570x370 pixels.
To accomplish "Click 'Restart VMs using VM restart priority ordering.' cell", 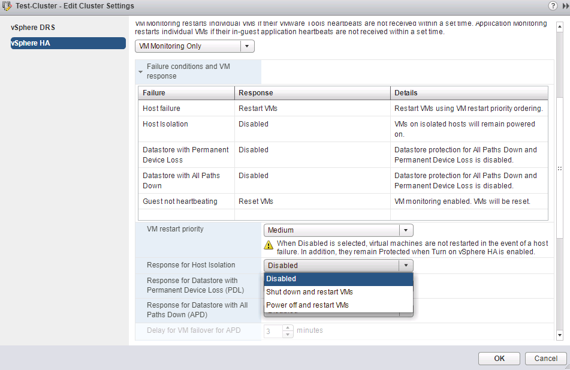I will click(469, 109).
